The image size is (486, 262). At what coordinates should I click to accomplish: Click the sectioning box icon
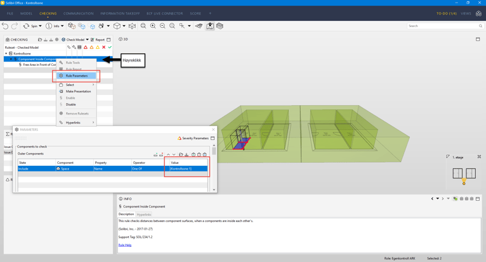[x=132, y=26]
